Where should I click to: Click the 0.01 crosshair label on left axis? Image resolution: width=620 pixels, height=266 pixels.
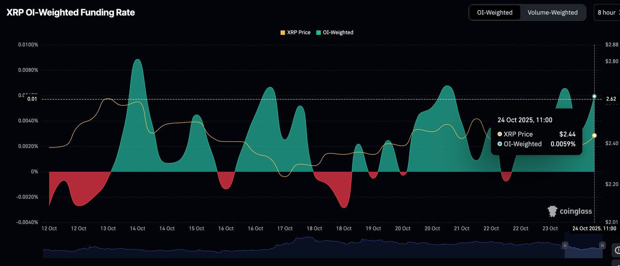32,99
